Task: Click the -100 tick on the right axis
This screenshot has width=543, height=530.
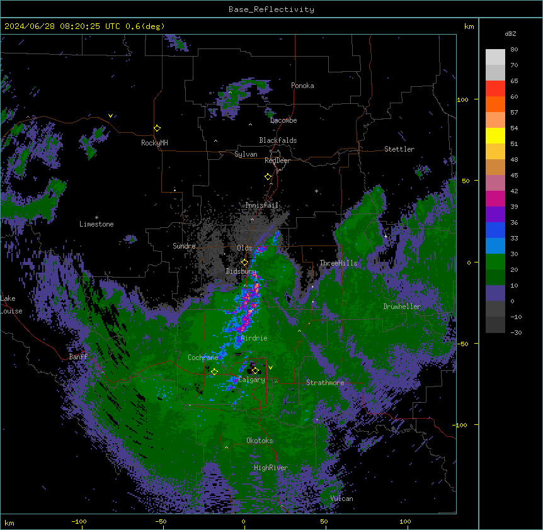Action: point(460,425)
